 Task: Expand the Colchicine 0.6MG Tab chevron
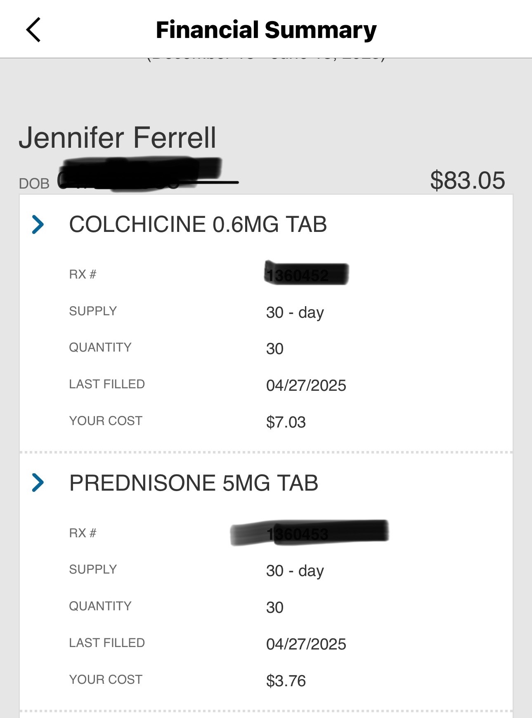[38, 224]
